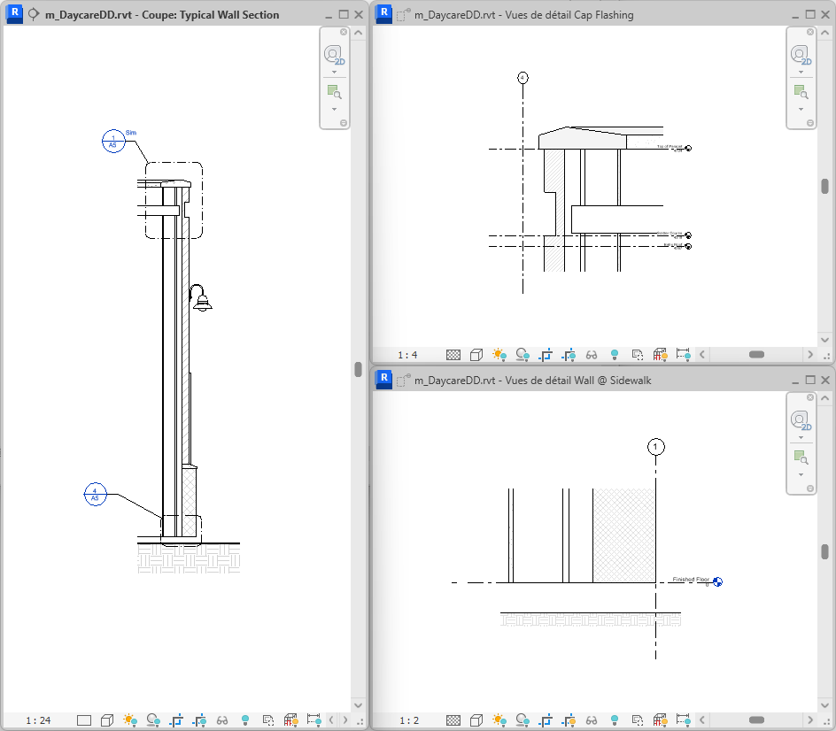Close the navigation bar in Cap Flashing view
Screen dimensions: 836x731
pyautogui.click(x=810, y=32)
